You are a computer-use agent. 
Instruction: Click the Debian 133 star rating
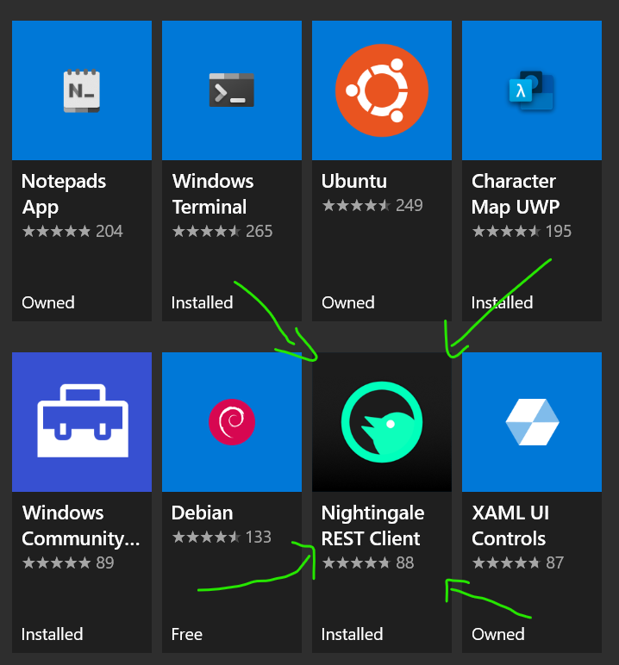point(222,537)
